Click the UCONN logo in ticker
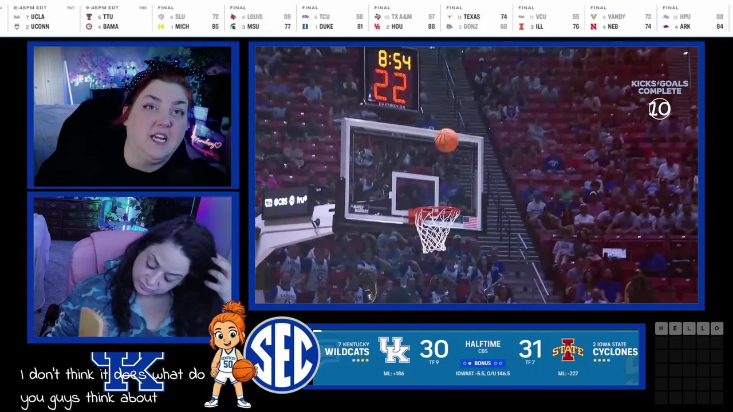Screen dimensions: 733x412 click(x=17, y=27)
